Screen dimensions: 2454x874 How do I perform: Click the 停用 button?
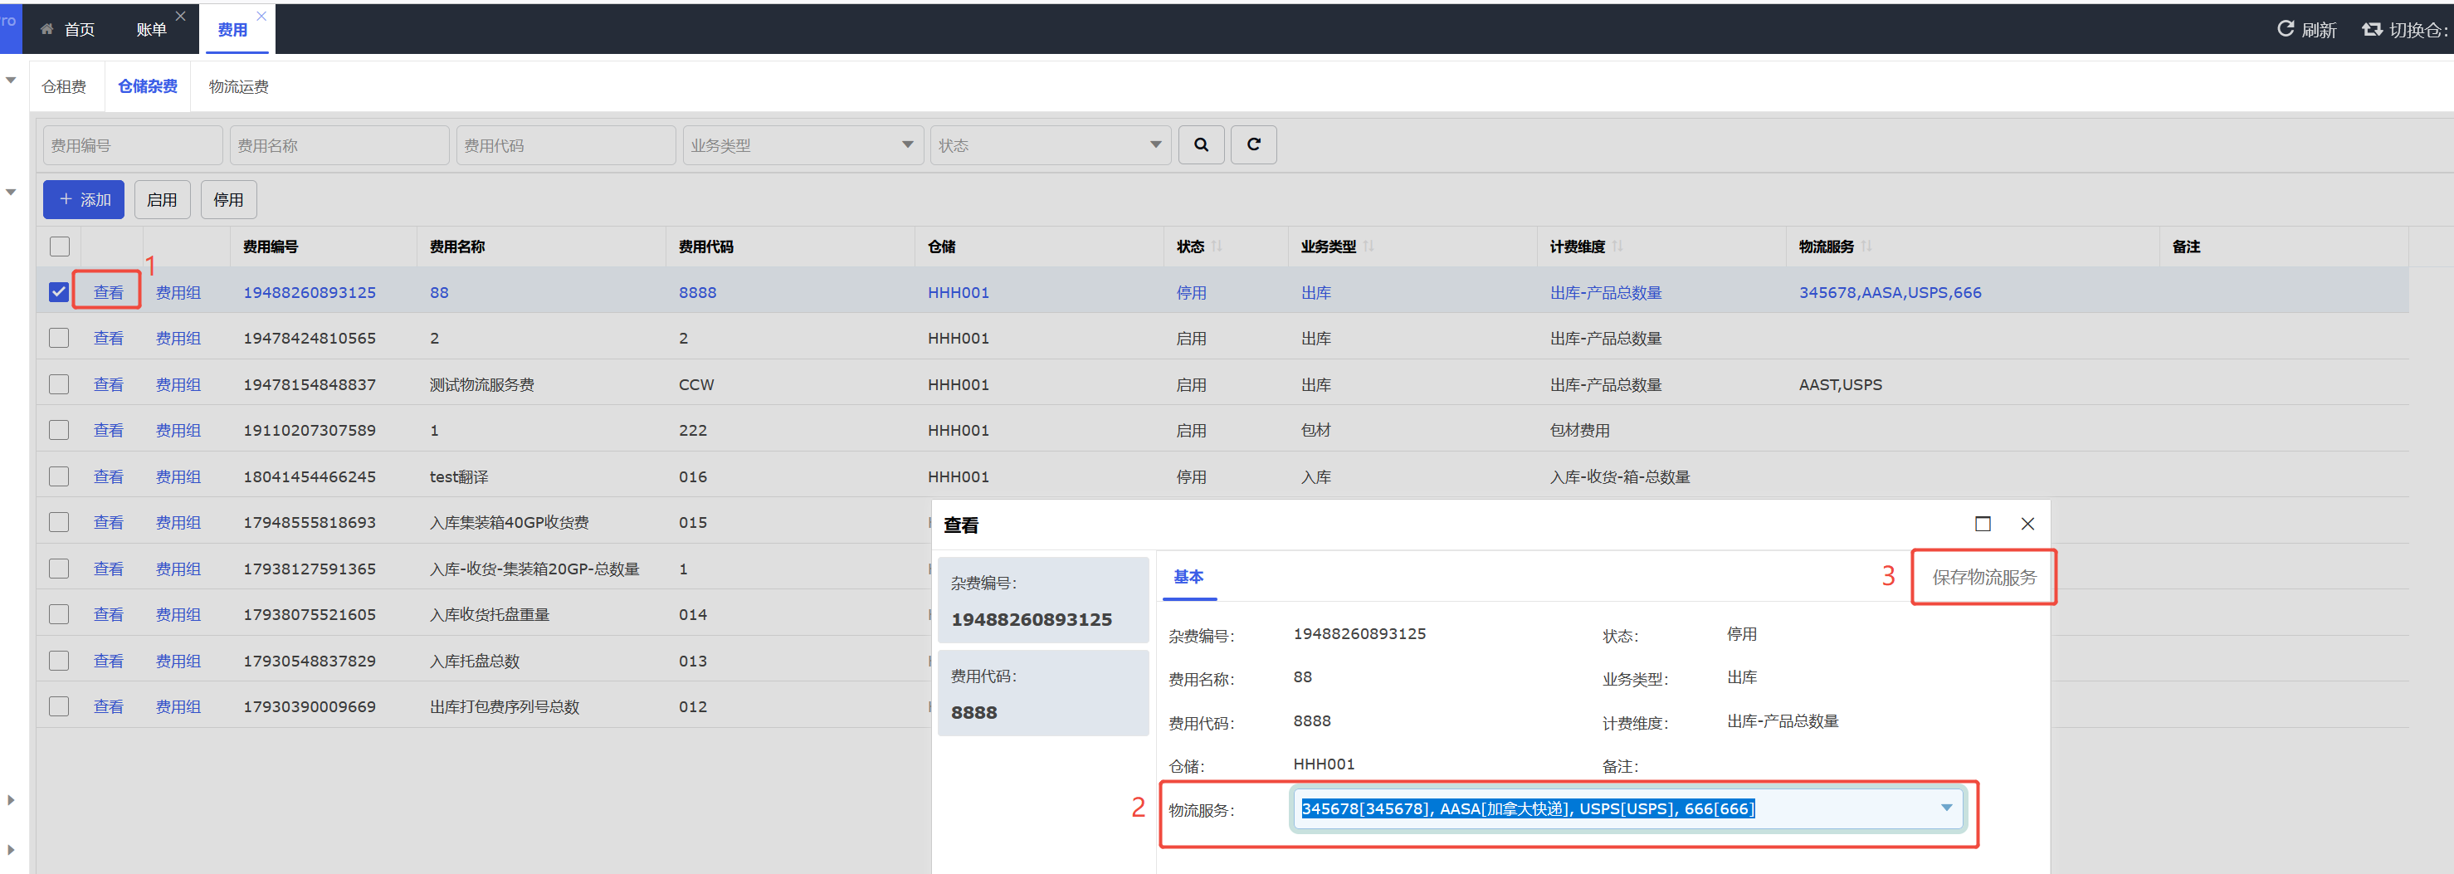click(x=228, y=200)
